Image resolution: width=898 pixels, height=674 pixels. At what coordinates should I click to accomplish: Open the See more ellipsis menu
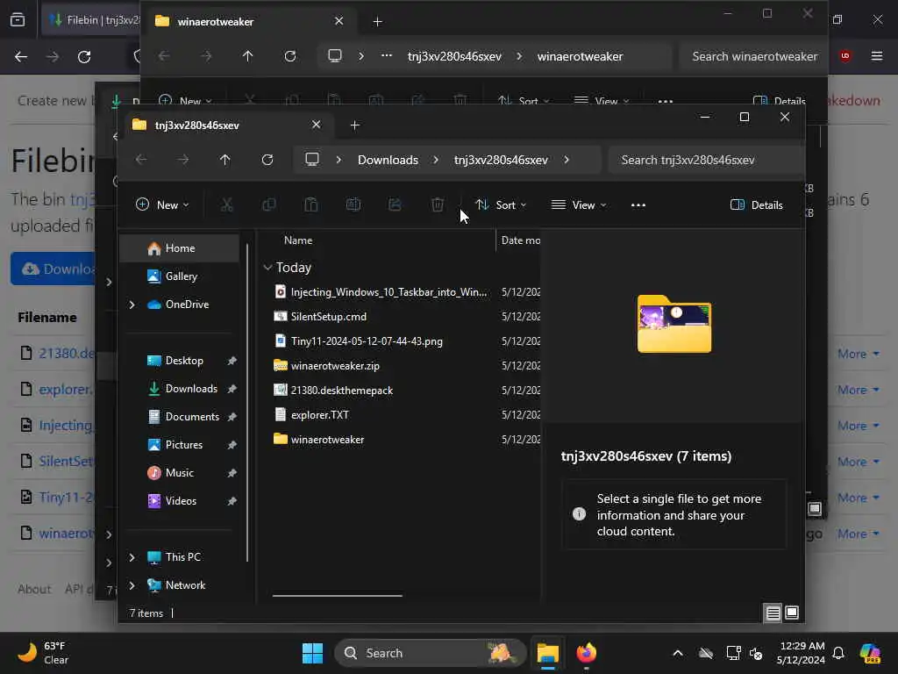[x=638, y=205]
